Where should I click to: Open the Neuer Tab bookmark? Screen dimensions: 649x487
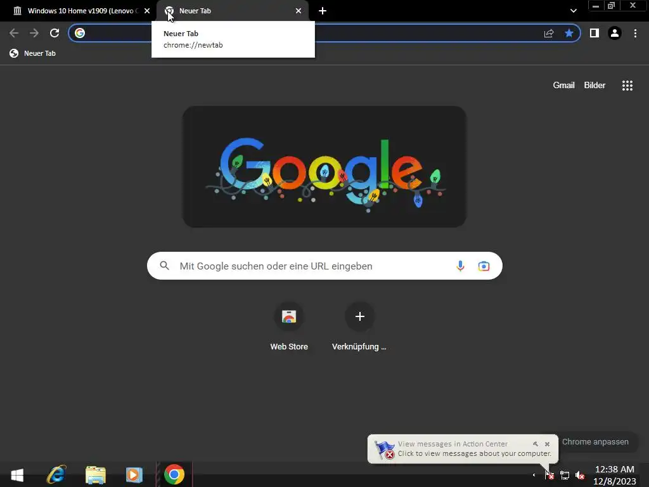pyautogui.click(x=33, y=53)
